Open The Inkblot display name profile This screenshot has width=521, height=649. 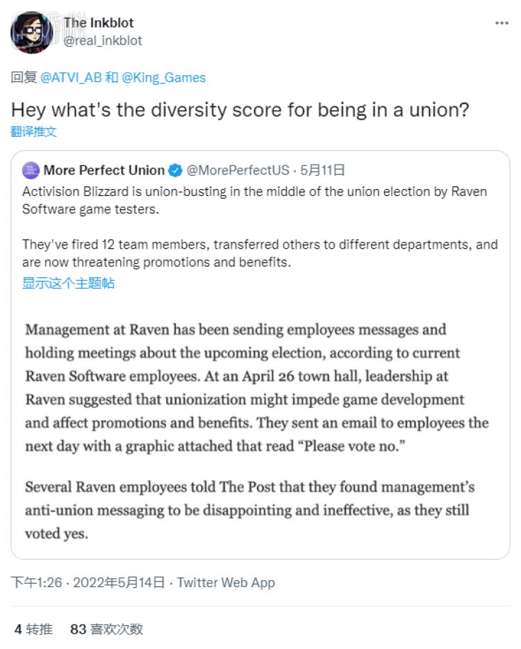99,23
